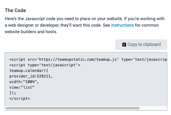Click the "The Code" heading
This screenshot has width=171, height=115.
tap(15, 11)
